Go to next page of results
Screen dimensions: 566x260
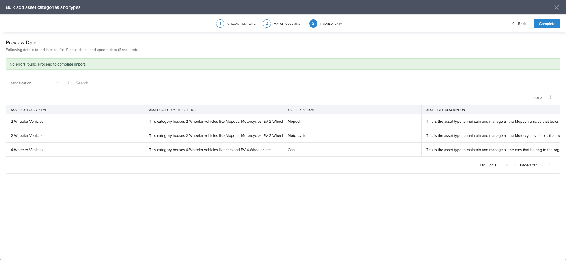[542, 165]
